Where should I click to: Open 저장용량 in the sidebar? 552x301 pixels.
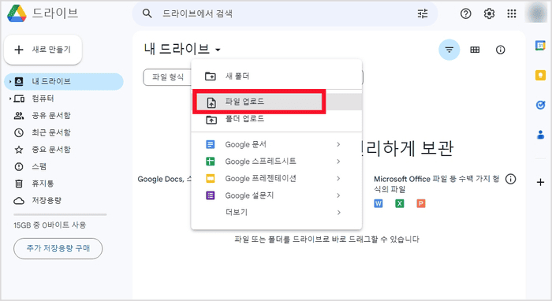[x=64, y=200]
